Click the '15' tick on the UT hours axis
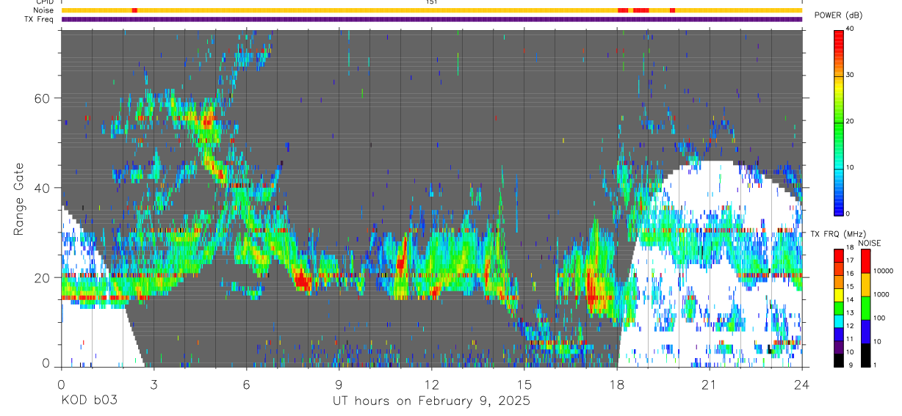The width and height of the screenshot is (902, 416). coord(524,385)
